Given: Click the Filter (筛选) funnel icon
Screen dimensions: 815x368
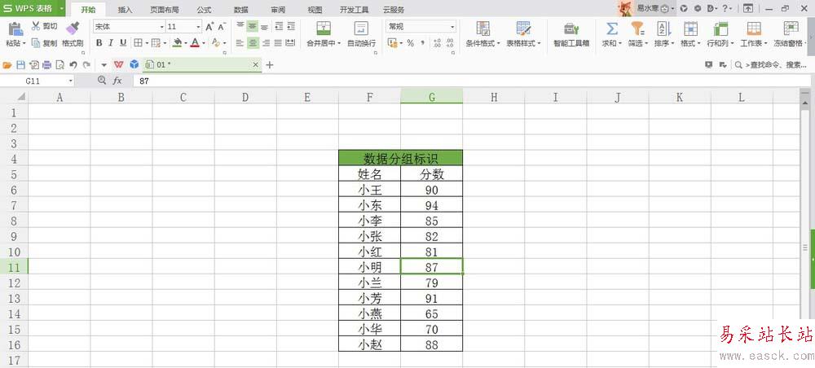Looking at the screenshot, I should pos(637,28).
